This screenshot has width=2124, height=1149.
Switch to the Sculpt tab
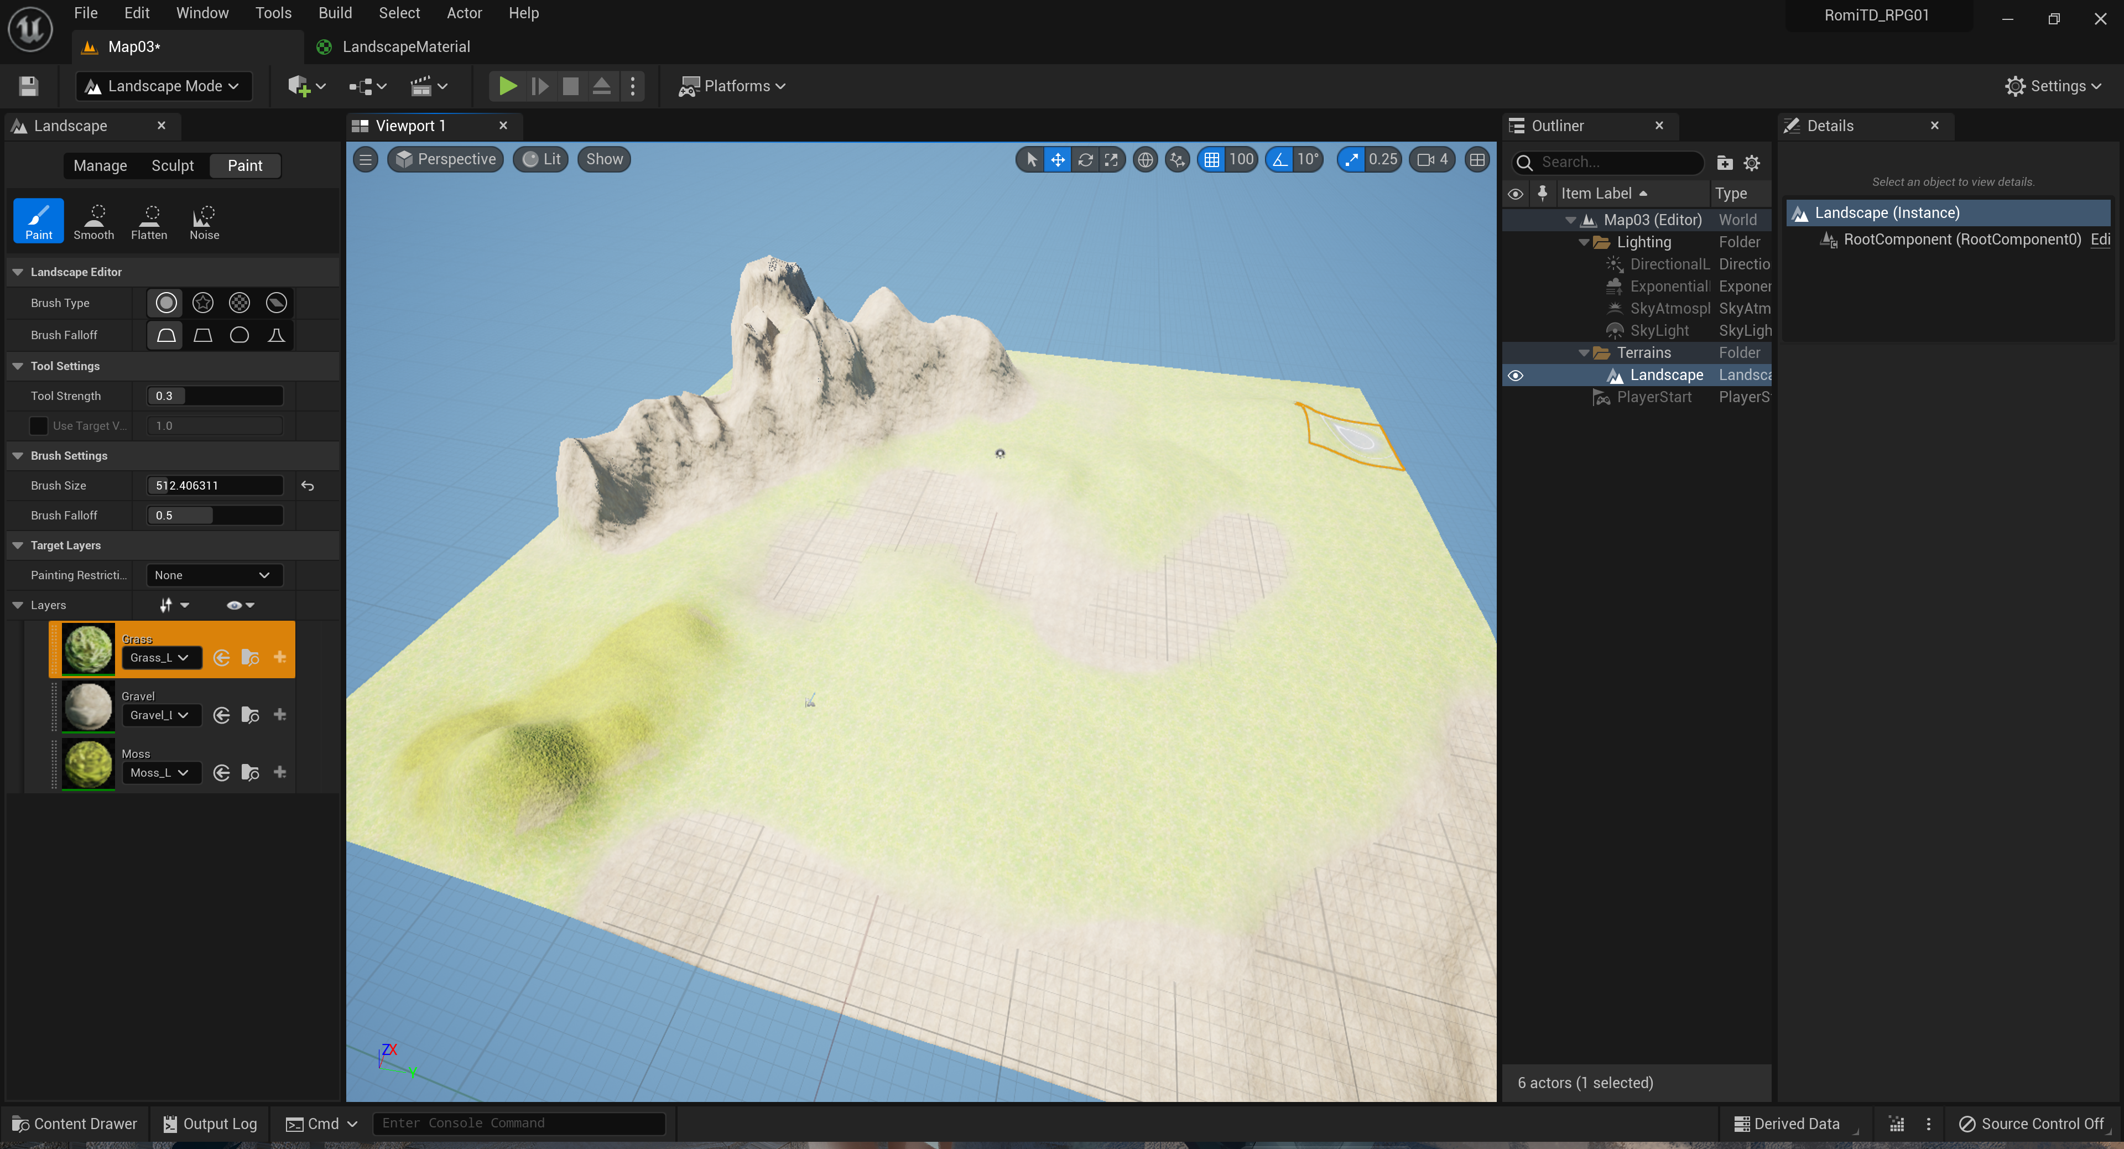point(173,166)
